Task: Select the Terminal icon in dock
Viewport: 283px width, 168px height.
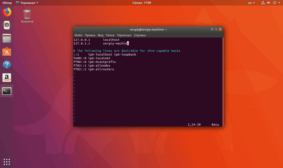Action: pyautogui.click(x=7, y=91)
